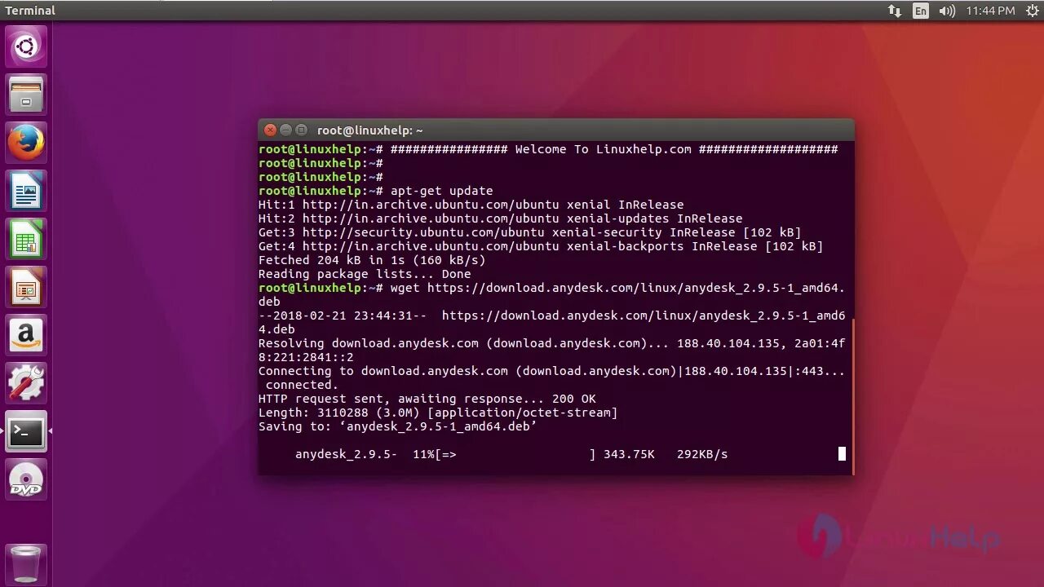1044x587 pixels.
Task: Open the DVD disc launcher icon
Action: coord(26,479)
